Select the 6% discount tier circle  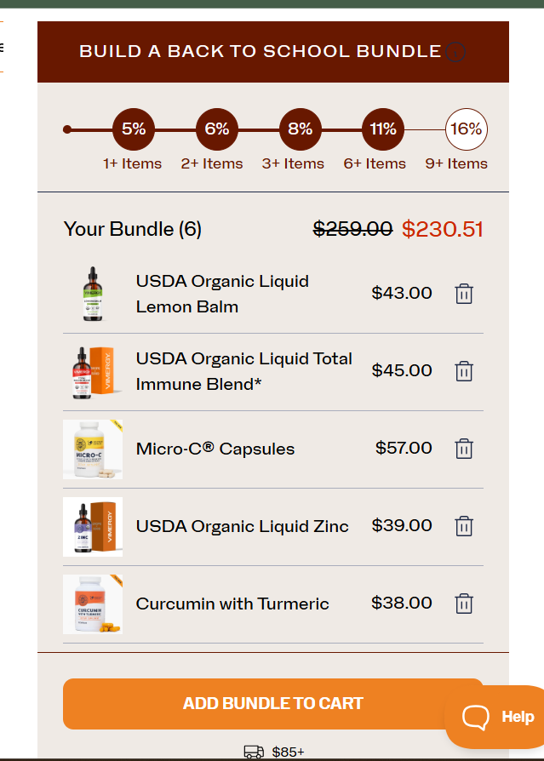pos(217,129)
